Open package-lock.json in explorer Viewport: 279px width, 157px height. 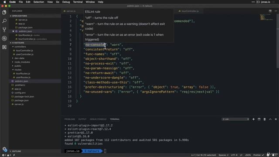pos(24,97)
